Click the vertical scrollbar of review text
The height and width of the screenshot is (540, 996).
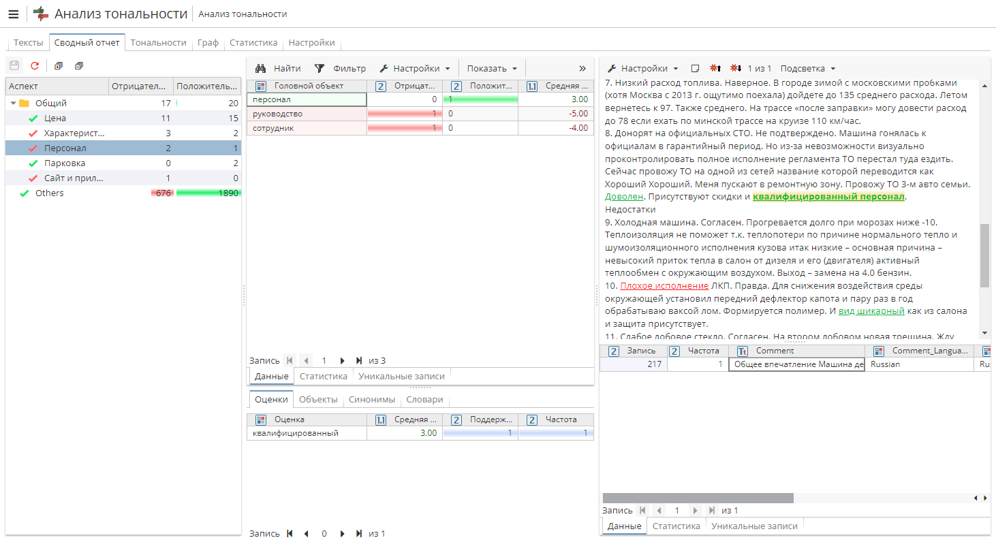click(984, 255)
